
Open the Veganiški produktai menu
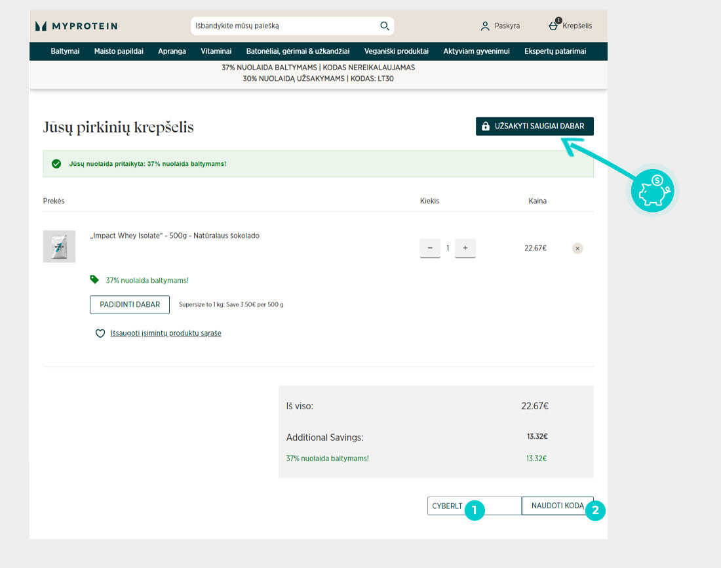coord(397,51)
